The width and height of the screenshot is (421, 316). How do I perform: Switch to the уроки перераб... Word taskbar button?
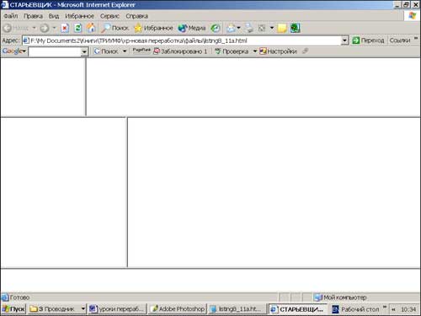(118, 309)
